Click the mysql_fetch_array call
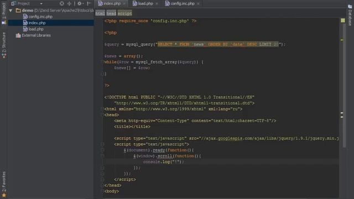354x199 pixels. click(x=156, y=62)
